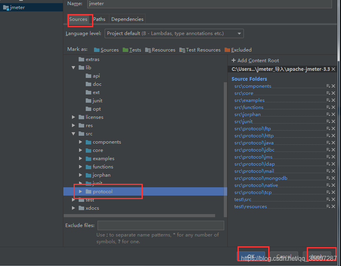This screenshot has width=341, height=266.
Task: Edit package prefix for test\resources
Action: (328, 207)
